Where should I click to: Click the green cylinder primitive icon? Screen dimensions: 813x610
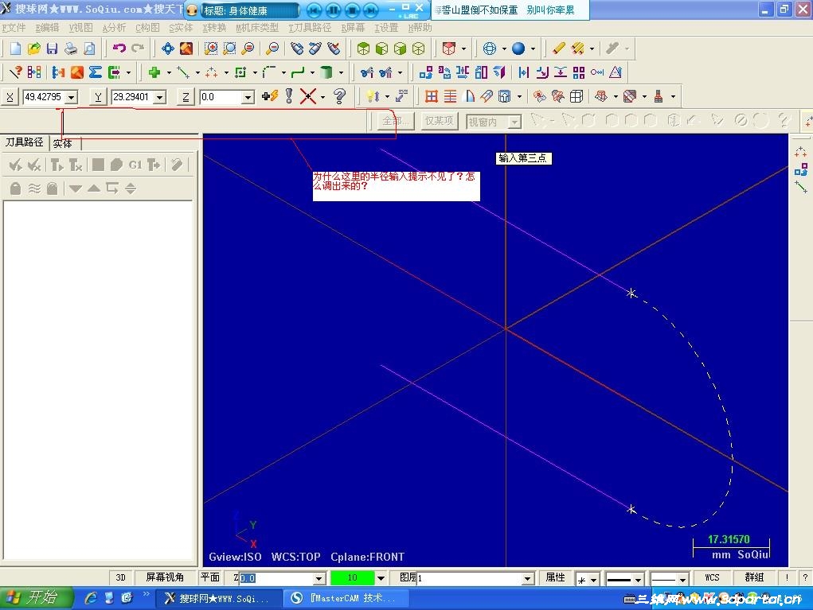tap(326, 72)
